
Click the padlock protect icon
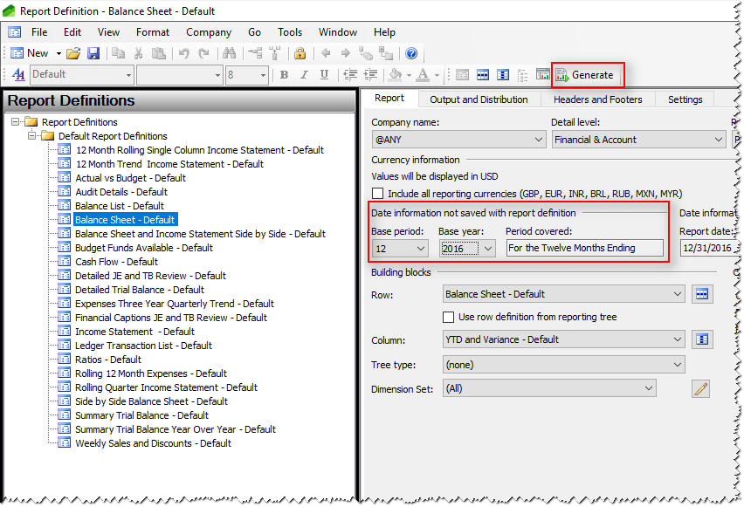[x=300, y=53]
